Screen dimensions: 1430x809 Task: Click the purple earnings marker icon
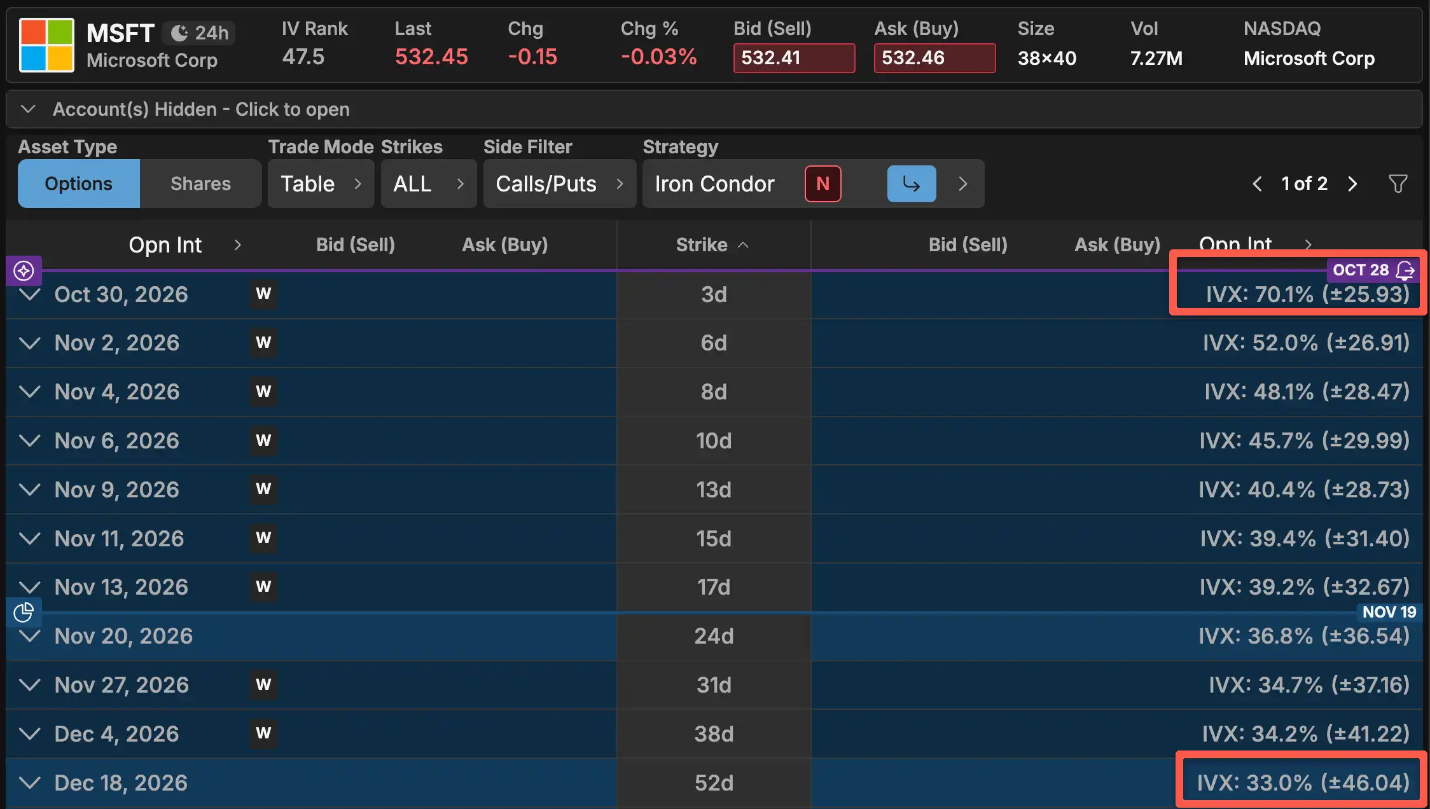[x=24, y=270]
